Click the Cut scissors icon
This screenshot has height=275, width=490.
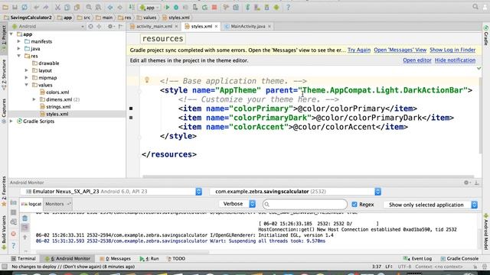click(57, 7)
